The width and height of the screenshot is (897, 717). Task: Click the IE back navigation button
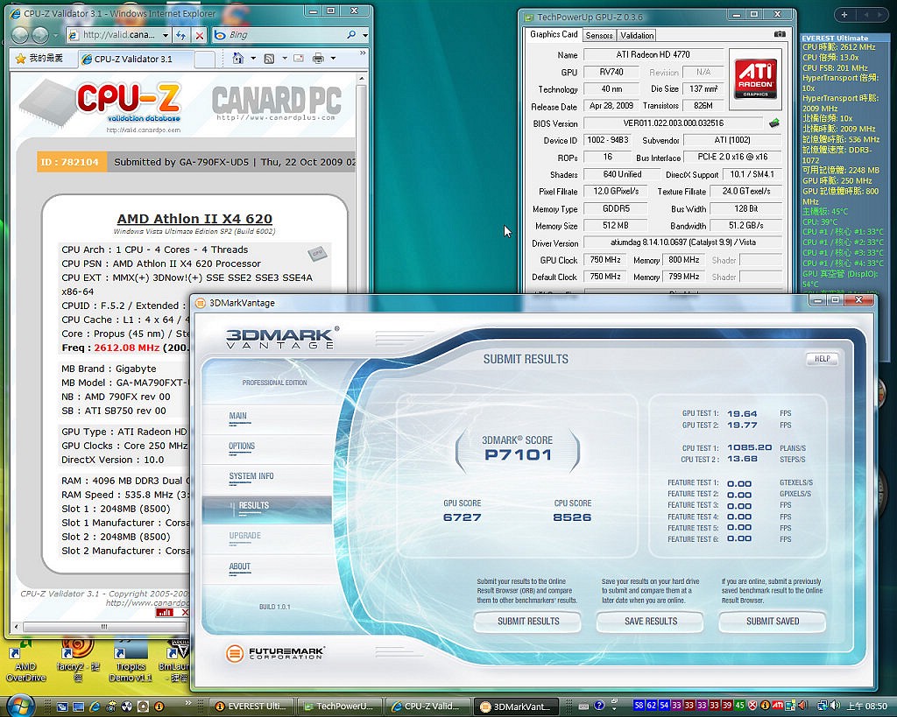21,35
